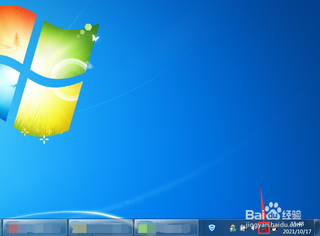Switch to the taskbar window with green icon
Viewport: 320px width, 236px height.
(x=166, y=228)
